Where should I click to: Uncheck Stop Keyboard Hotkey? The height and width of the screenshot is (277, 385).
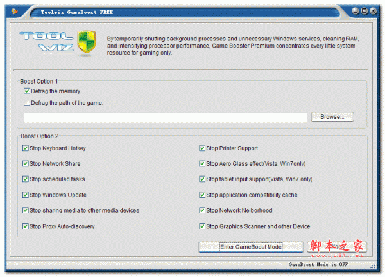click(25, 148)
